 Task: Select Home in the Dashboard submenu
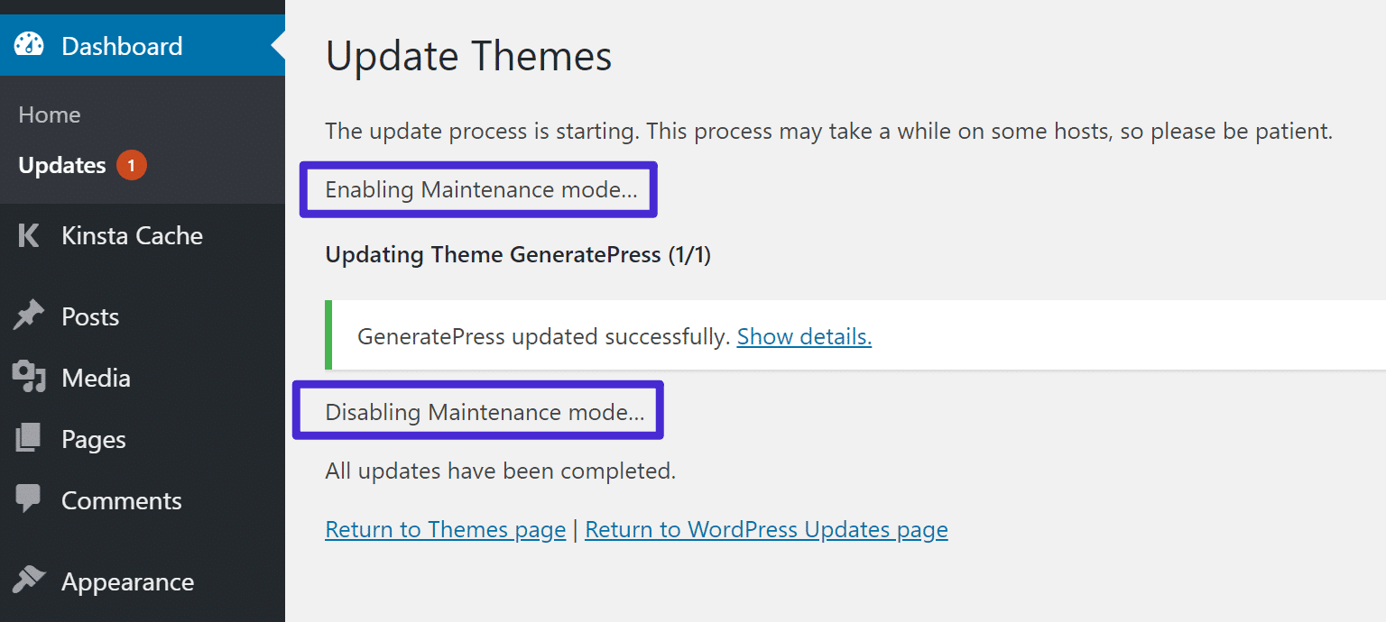pyautogui.click(x=49, y=114)
